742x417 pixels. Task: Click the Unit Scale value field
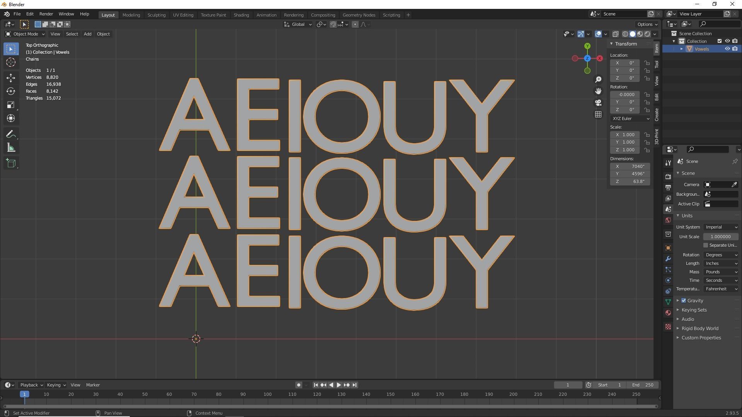(x=720, y=237)
